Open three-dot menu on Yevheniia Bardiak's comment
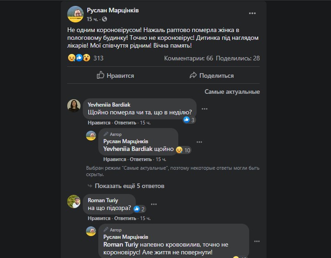The image size is (331, 258). (x=204, y=109)
